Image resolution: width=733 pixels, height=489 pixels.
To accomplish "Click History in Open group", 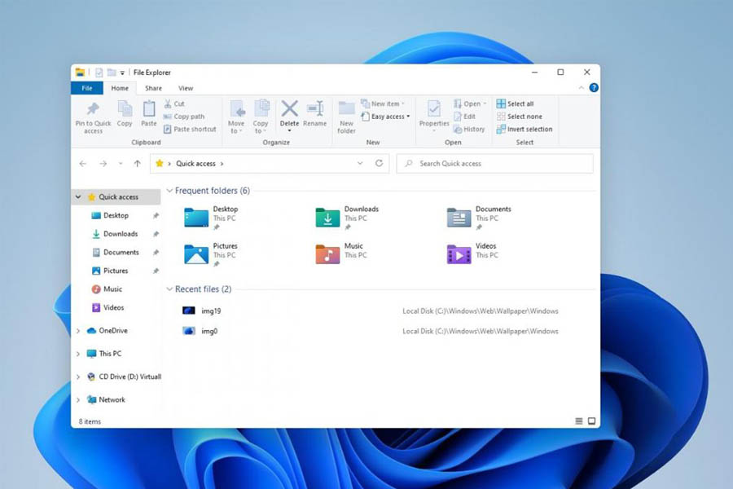I will pyautogui.click(x=469, y=129).
